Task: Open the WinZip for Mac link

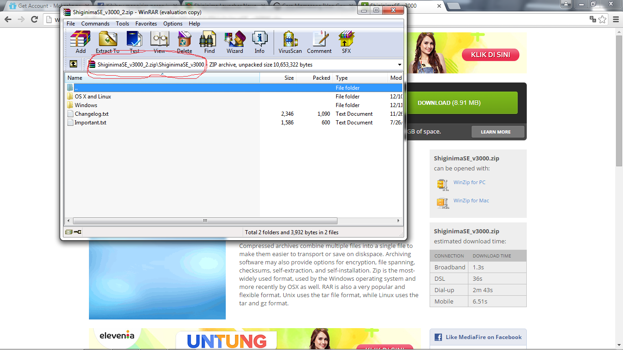Action: click(x=471, y=201)
